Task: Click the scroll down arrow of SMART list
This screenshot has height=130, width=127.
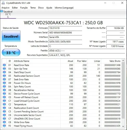Action: (x=123, y=126)
